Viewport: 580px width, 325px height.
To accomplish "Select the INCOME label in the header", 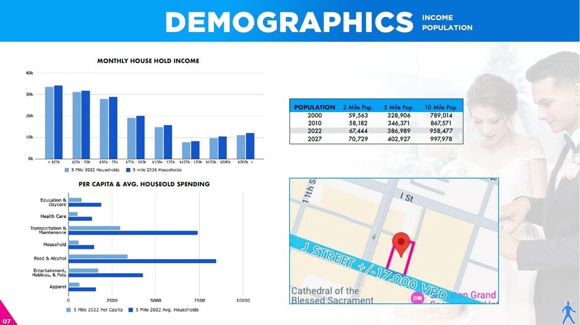I will point(437,18).
